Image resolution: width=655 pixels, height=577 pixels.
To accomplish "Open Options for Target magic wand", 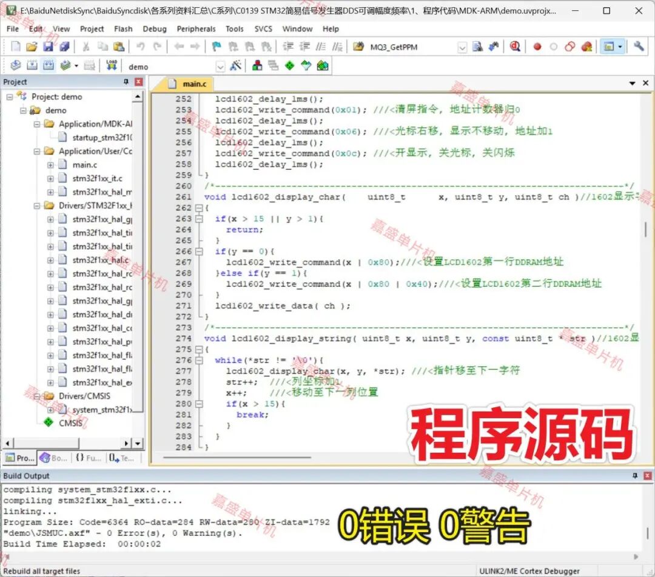I will click(x=235, y=65).
